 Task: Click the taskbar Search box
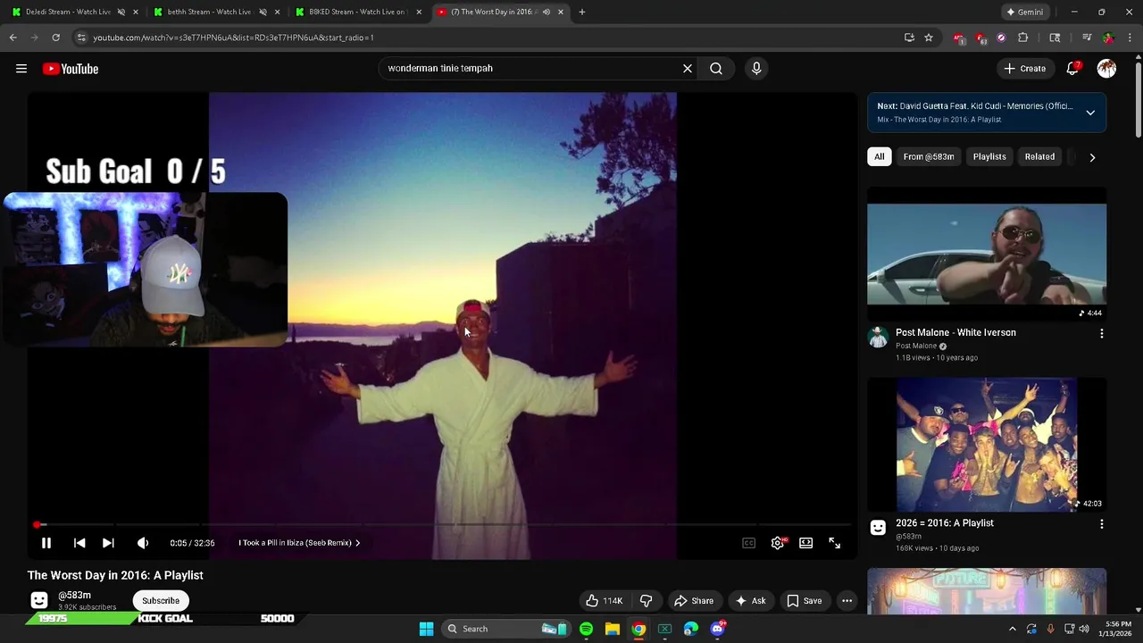pos(508,629)
